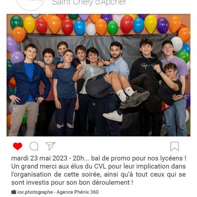Save the post with the bookmark icon
Viewport: 197px width, 197px height.
174,146
